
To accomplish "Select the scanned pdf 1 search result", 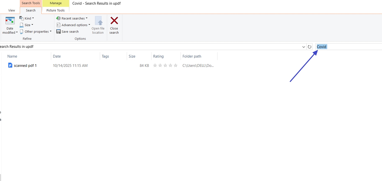I will pyautogui.click(x=25, y=65).
